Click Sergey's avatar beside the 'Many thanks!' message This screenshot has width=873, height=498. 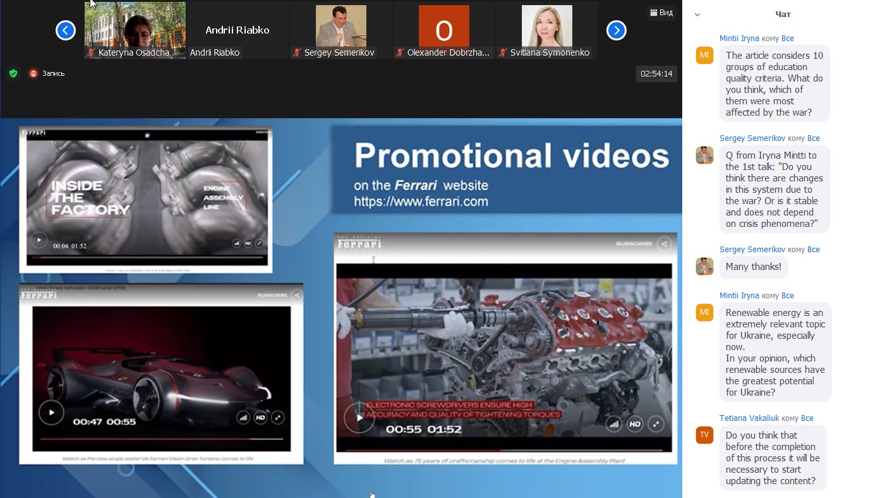[704, 266]
